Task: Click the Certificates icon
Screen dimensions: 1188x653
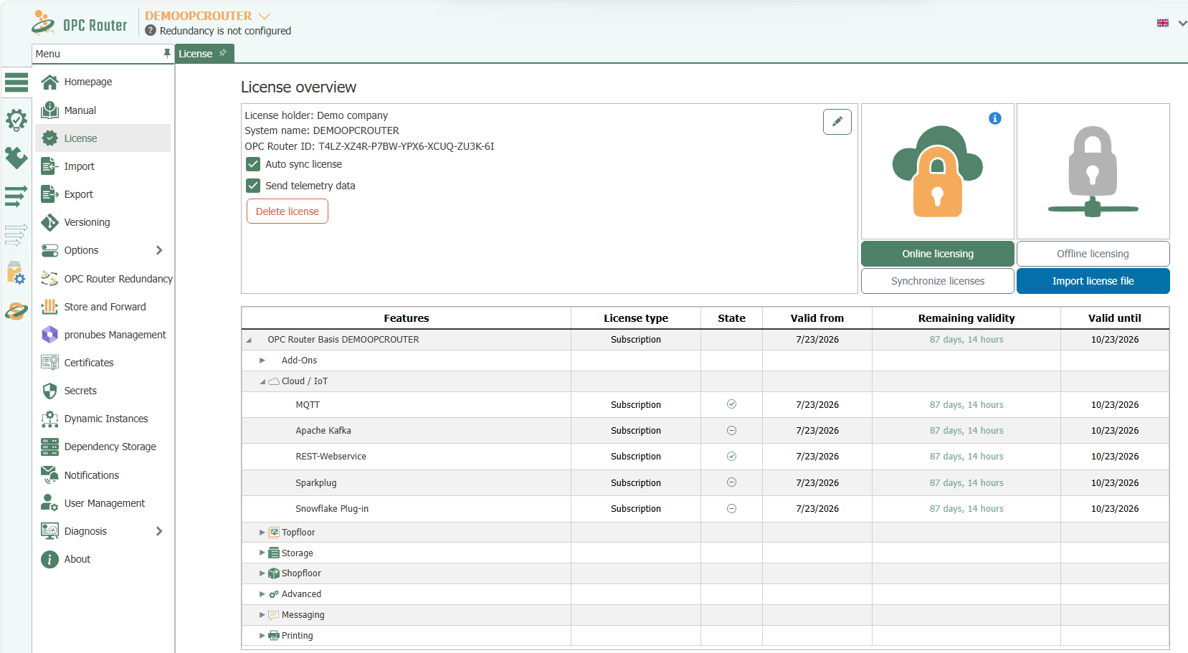Action: coord(49,363)
